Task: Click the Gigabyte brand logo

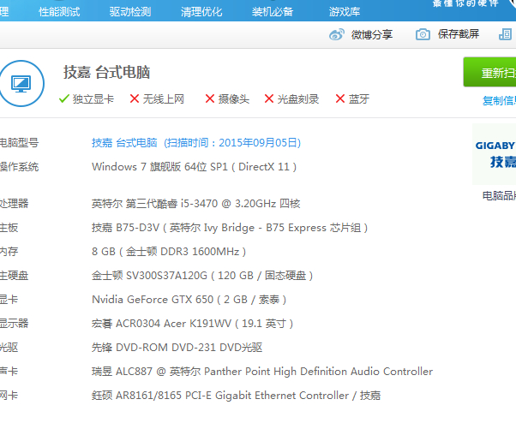Action: (x=495, y=154)
